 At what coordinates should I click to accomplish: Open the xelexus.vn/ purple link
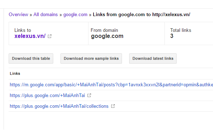30,36
